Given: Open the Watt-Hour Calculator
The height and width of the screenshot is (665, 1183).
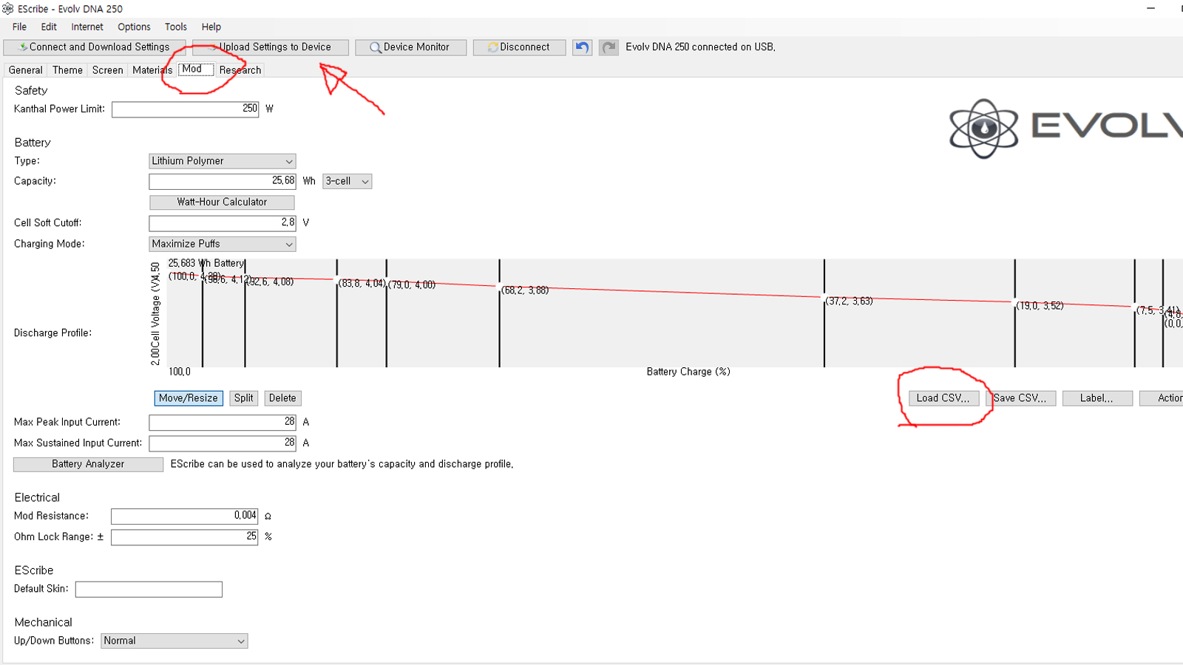Looking at the screenshot, I should tap(222, 202).
